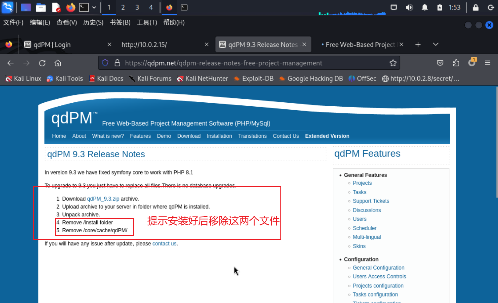498x303 pixels.
Task: Go to the Firefox home page
Action: tap(58, 63)
